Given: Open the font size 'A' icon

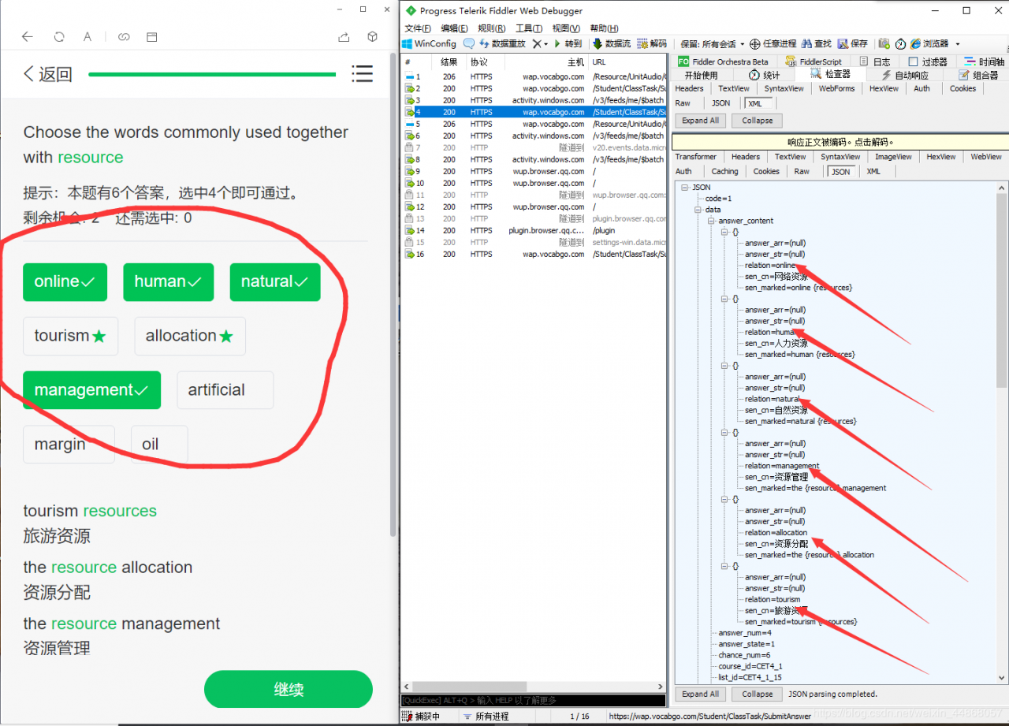Looking at the screenshot, I should coord(87,37).
